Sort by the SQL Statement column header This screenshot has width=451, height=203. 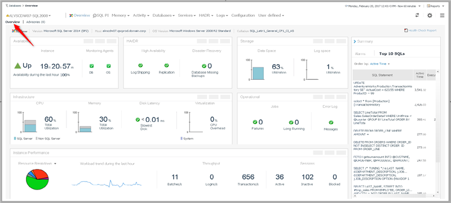[x=383, y=75]
